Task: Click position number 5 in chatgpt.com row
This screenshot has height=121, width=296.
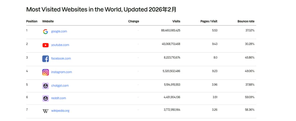Action: (27, 85)
